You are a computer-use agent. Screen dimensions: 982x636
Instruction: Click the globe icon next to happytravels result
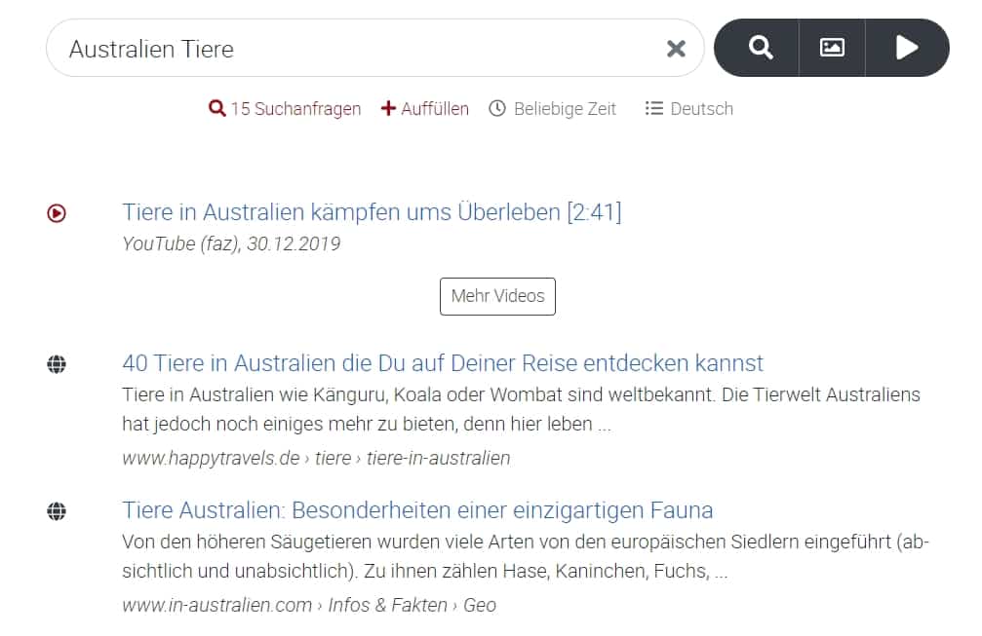(56, 363)
